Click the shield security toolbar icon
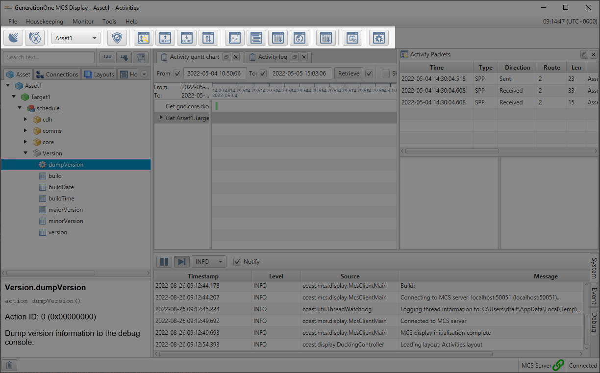600x373 pixels. [x=117, y=38]
